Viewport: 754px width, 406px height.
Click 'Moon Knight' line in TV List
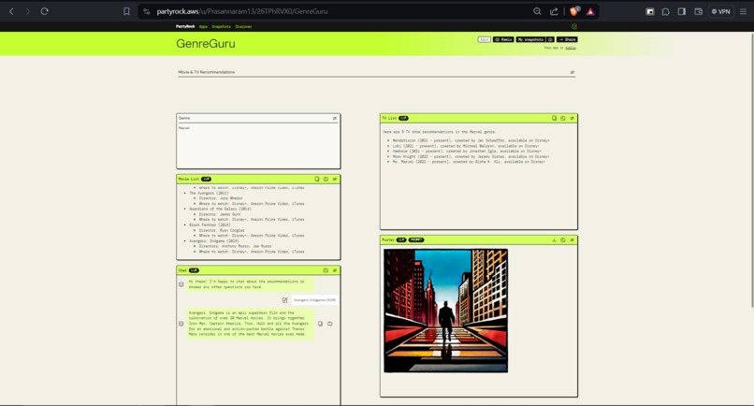click(x=471, y=156)
